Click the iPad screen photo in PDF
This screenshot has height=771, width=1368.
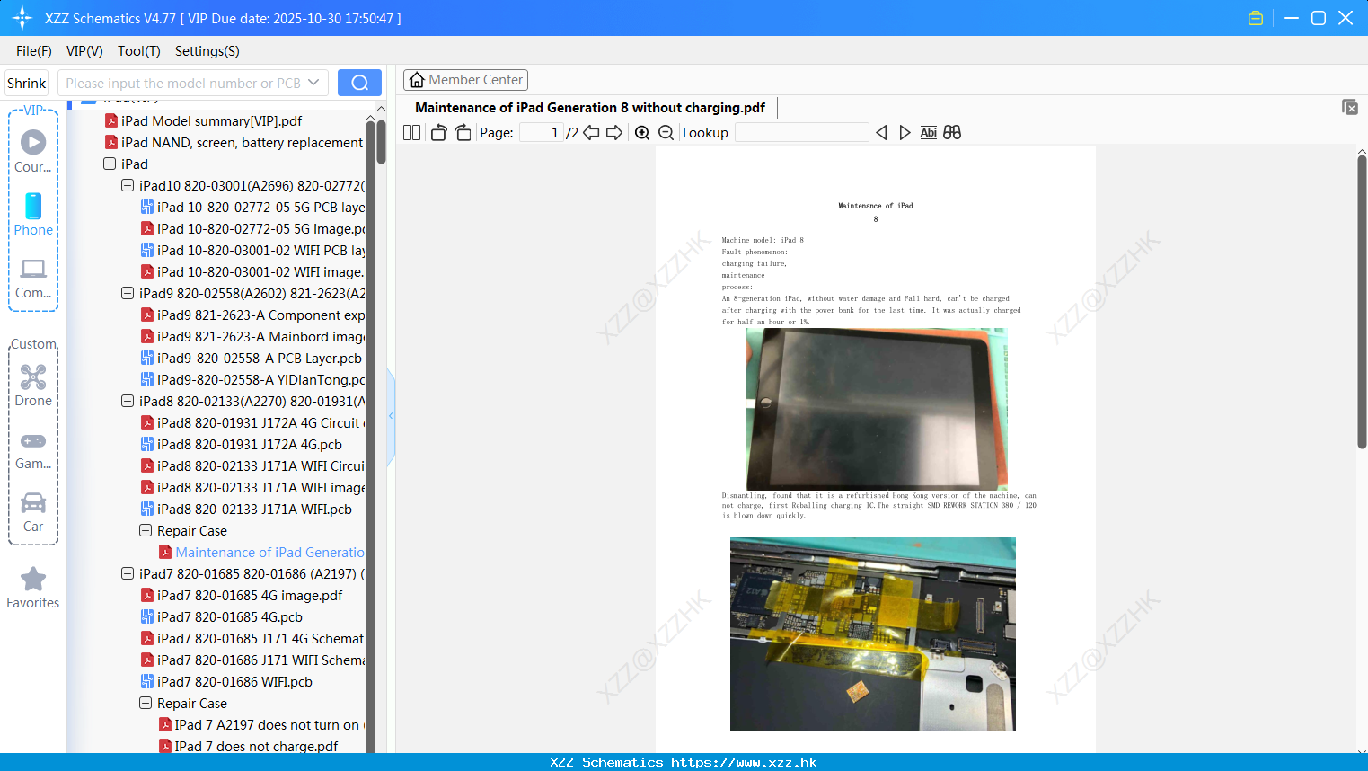[x=877, y=409]
